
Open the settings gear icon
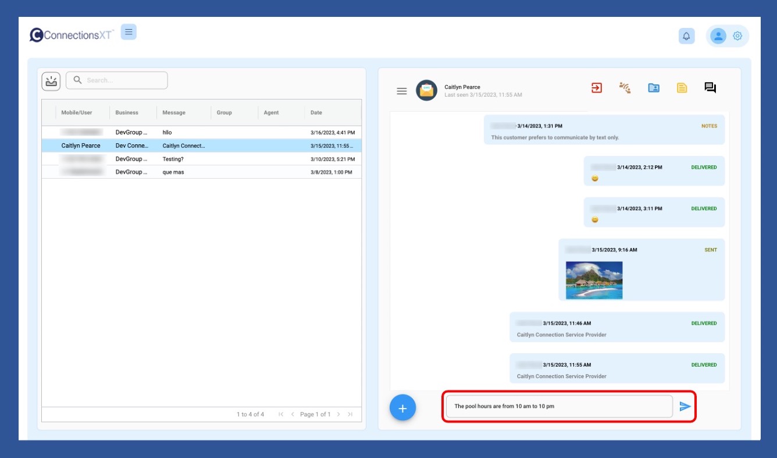pos(737,36)
